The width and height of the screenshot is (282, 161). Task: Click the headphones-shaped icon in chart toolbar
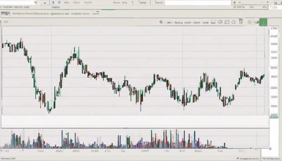(x=250, y=22)
